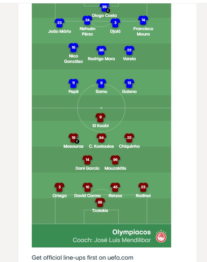The width and height of the screenshot is (207, 262).
Task: Select Tzolakis' goalkeeper shirt number 88
Action: [x=100, y=202]
